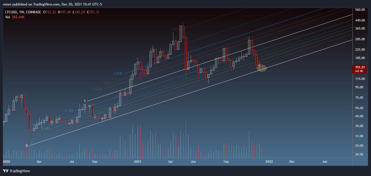
Task: Select the 39.00 price axis label
Action: click(359, 126)
